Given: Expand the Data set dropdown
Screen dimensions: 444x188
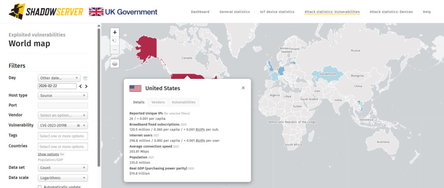Looking at the screenshot, I should (63, 168).
